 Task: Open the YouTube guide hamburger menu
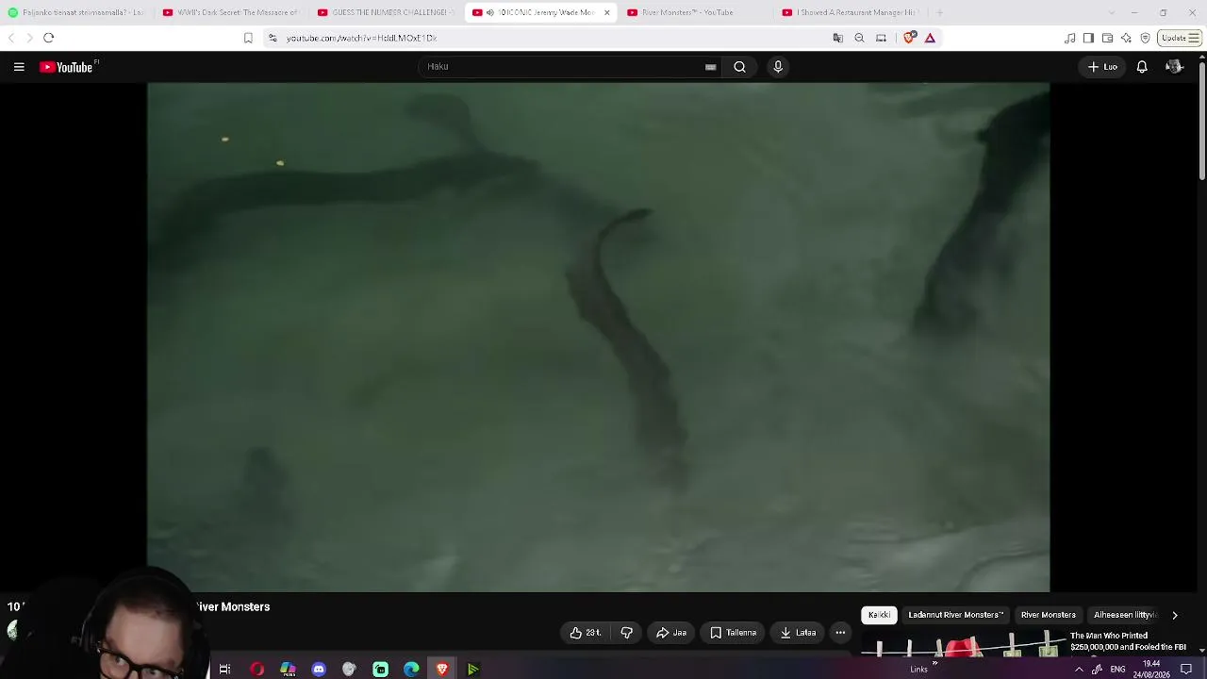click(x=19, y=67)
